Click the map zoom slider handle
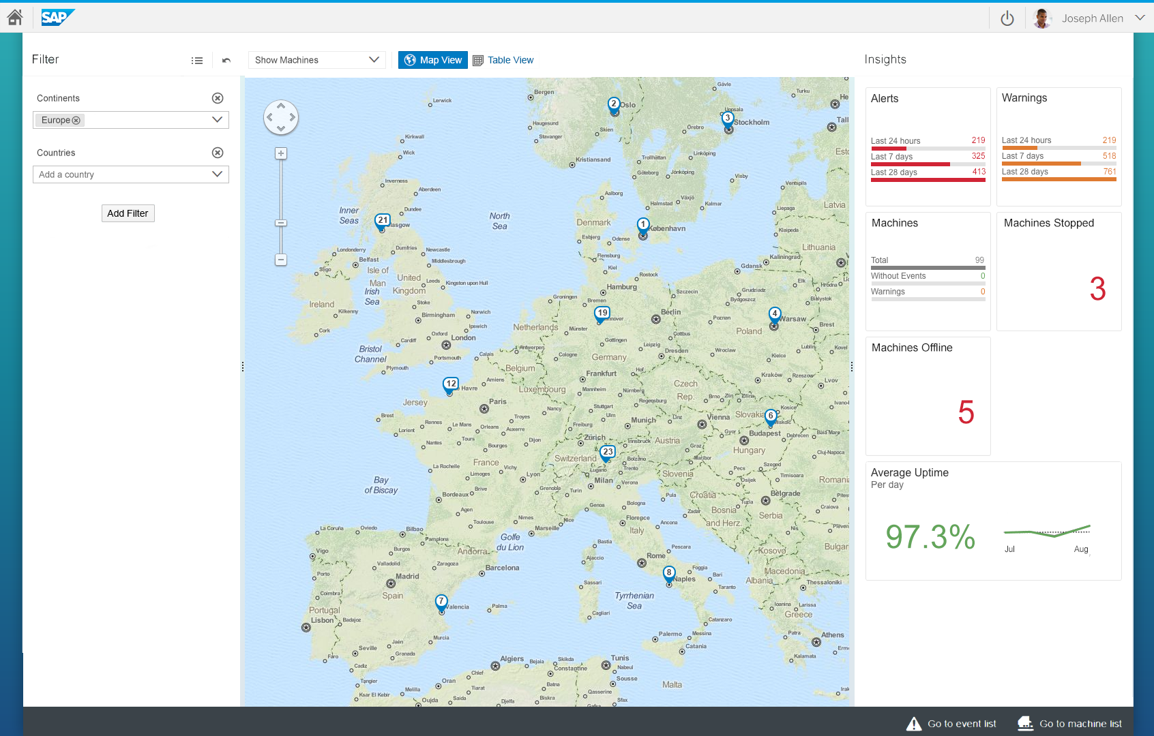This screenshot has width=1154, height=736. point(281,223)
